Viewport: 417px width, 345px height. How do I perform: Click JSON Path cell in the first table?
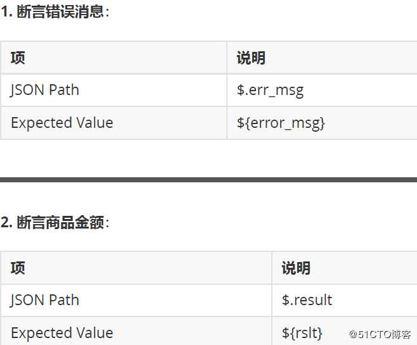point(45,90)
